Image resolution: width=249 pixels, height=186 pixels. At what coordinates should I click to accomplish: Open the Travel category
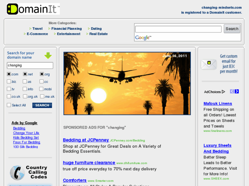tap(37, 29)
